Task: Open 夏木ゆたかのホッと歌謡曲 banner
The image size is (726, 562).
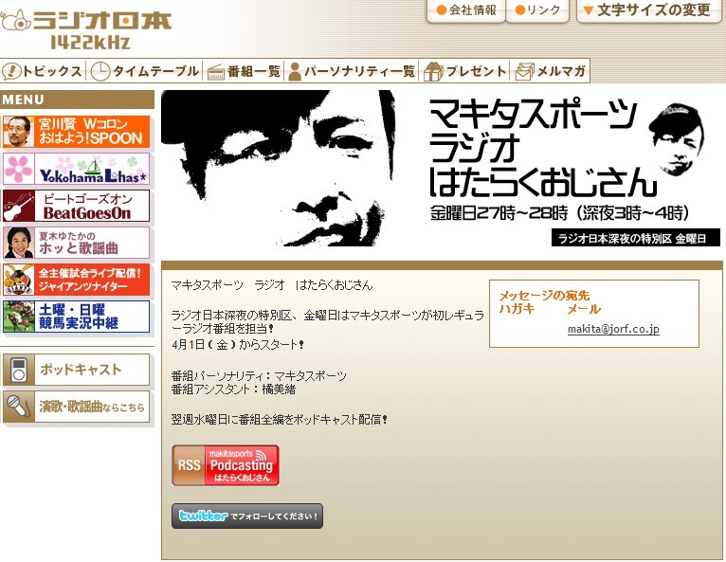Action: point(77,243)
